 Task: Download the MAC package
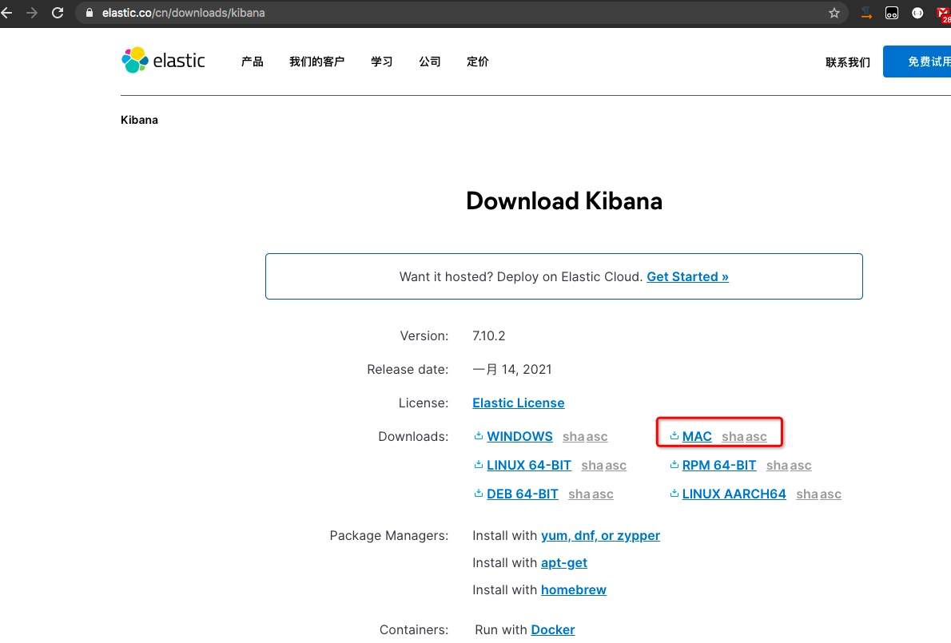point(697,436)
